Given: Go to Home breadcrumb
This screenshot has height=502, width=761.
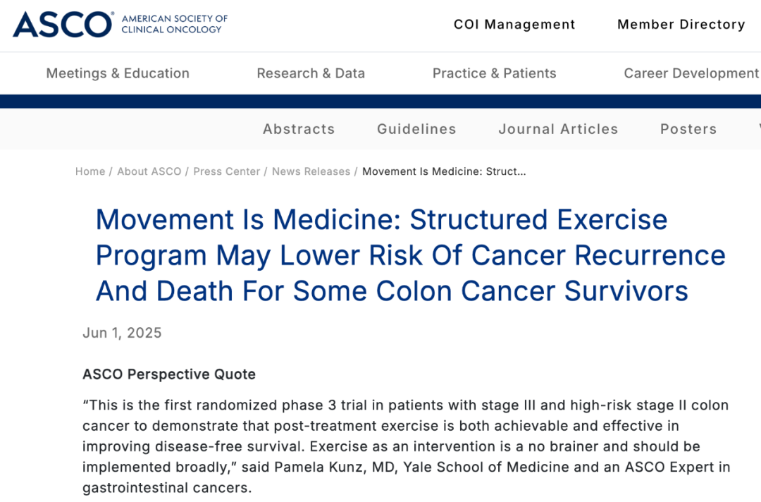Looking at the screenshot, I should [90, 171].
